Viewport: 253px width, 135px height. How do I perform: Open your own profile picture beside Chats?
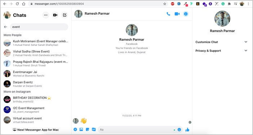tap(7, 15)
